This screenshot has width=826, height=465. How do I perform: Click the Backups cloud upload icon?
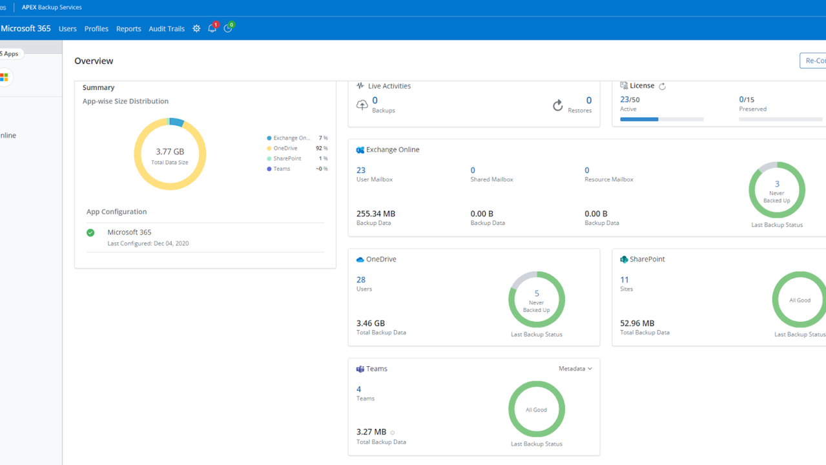click(362, 105)
